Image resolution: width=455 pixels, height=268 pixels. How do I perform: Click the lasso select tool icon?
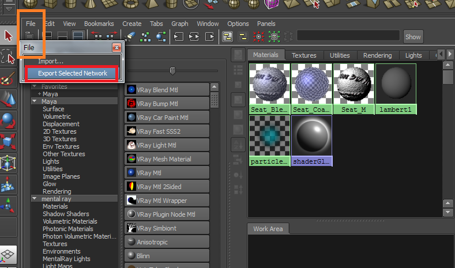point(8,56)
